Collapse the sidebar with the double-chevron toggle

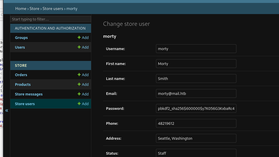click(x=7, y=110)
